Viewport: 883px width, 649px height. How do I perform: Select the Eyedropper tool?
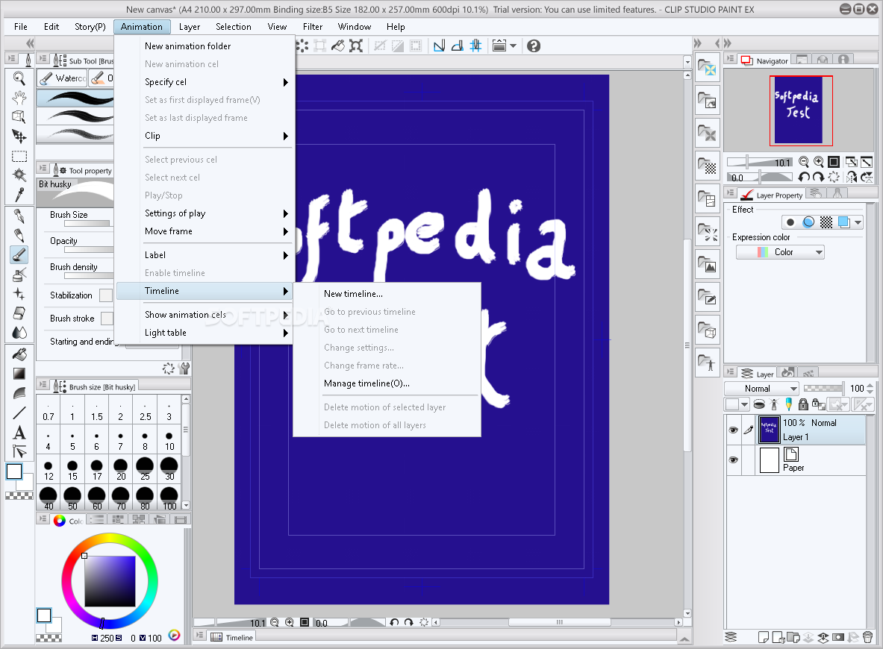[x=19, y=195]
